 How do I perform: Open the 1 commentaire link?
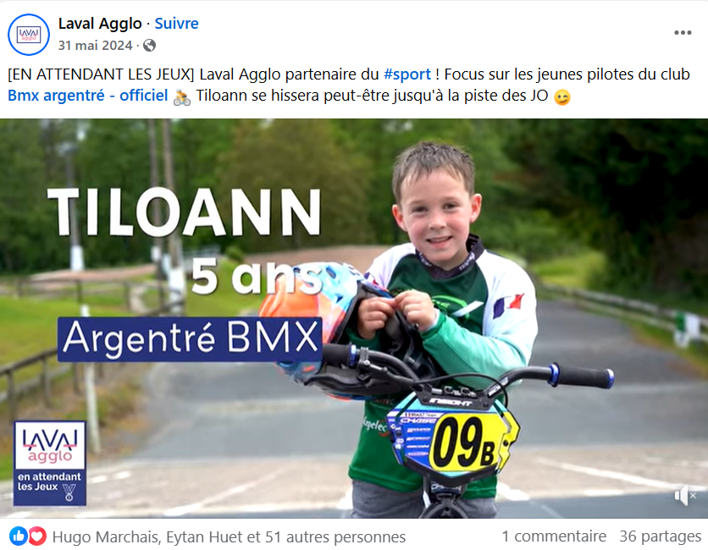tap(554, 536)
